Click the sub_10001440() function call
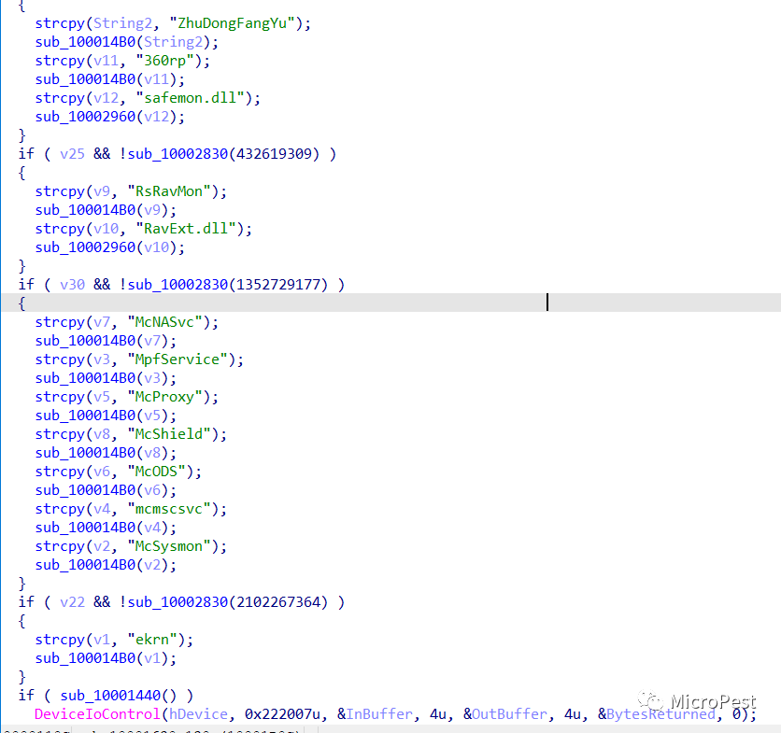The image size is (781, 733). (x=118, y=696)
